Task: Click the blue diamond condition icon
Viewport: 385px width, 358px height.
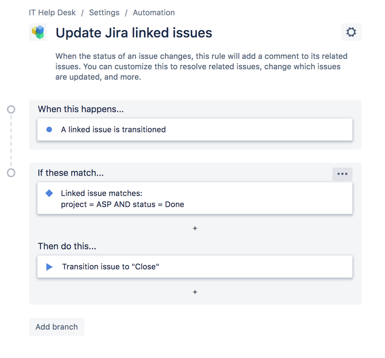Action: click(x=49, y=193)
